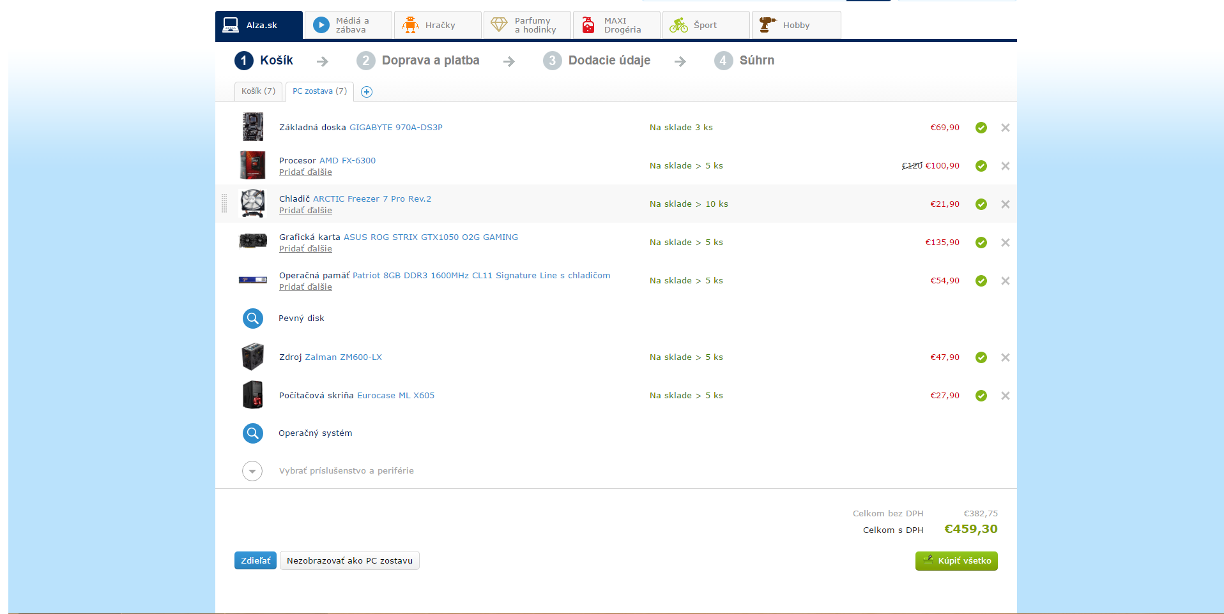Remove ASUS ROG STRIX graphics card
This screenshot has height=614, width=1224.
(x=1006, y=243)
